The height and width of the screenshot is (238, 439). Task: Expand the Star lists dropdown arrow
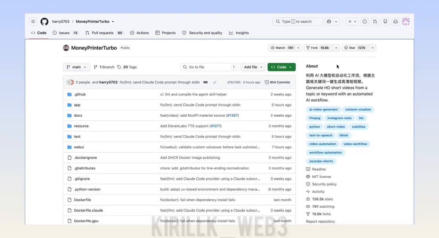(x=372, y=48)
